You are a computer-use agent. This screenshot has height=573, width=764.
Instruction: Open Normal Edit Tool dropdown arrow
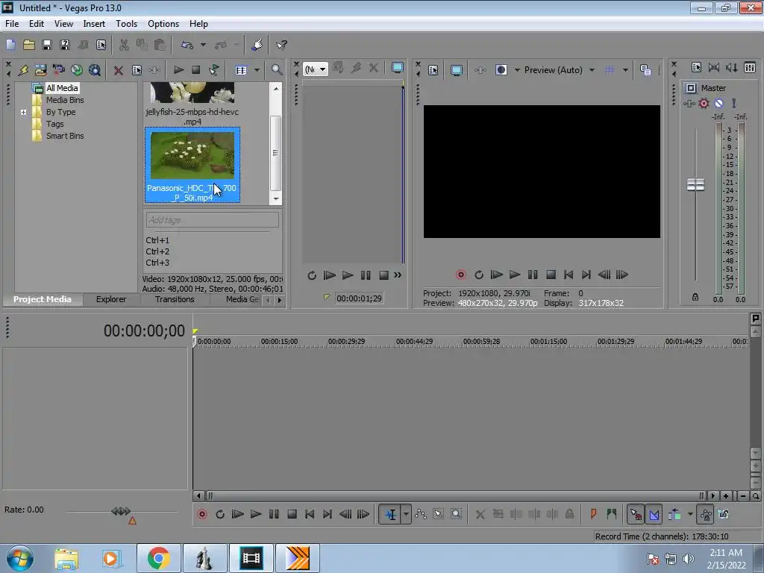point(405,514)
